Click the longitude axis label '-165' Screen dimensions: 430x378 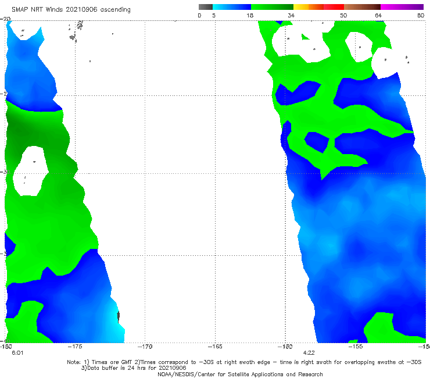point(215,347)
